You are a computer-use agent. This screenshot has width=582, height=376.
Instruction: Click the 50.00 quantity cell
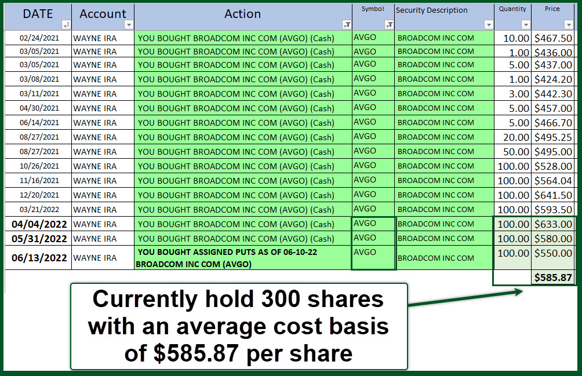click(512, 152)
